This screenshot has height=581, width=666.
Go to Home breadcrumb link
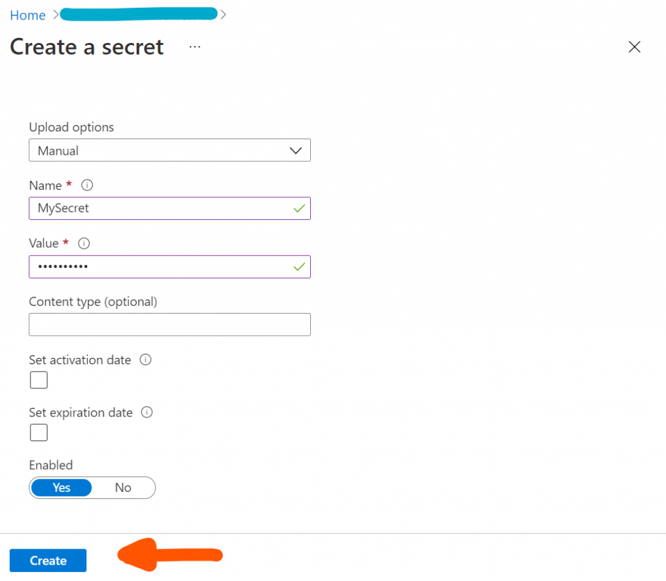27,15
